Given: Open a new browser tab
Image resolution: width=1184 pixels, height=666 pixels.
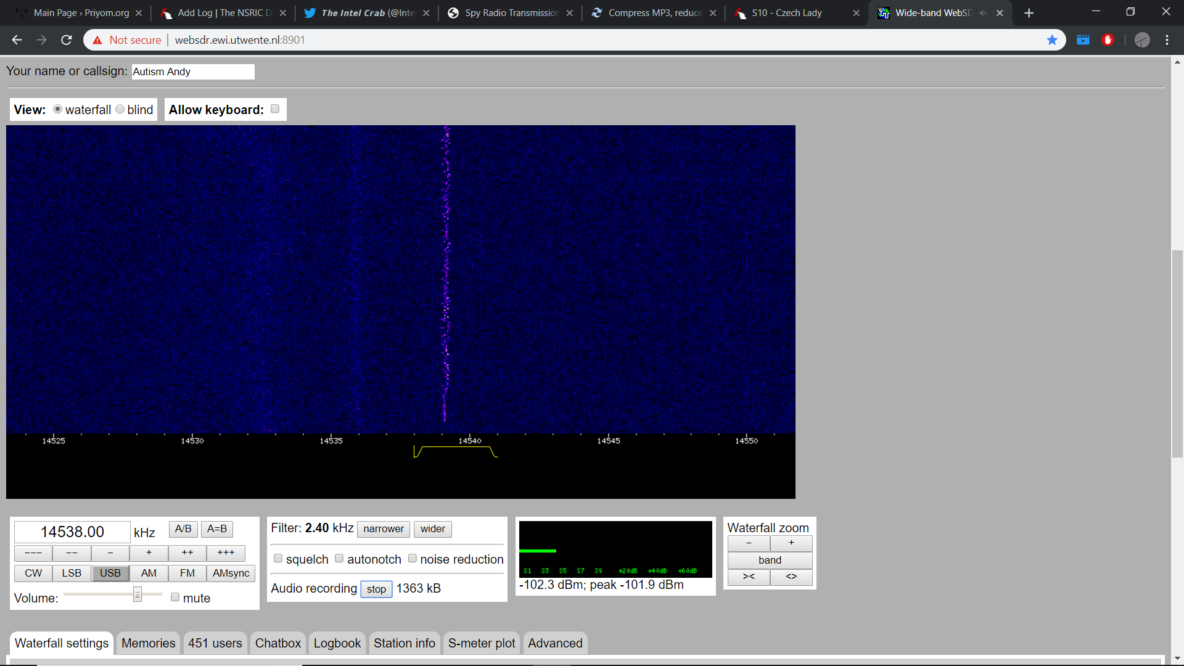Looking at the screenshot, I should 1029,13.
